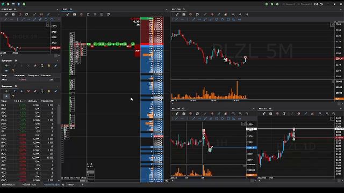Sort lower watchlist by ticker column header
The height and width of the screenshot is (193, 344).
point(4,101)
